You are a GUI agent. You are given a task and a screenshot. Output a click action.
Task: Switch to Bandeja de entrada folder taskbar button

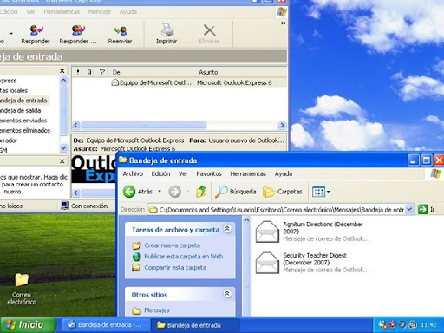(x=195, y=325)
